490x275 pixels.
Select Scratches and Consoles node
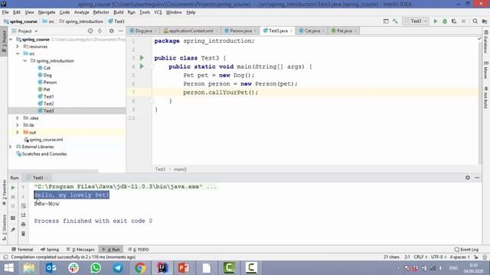pos(44,154)
